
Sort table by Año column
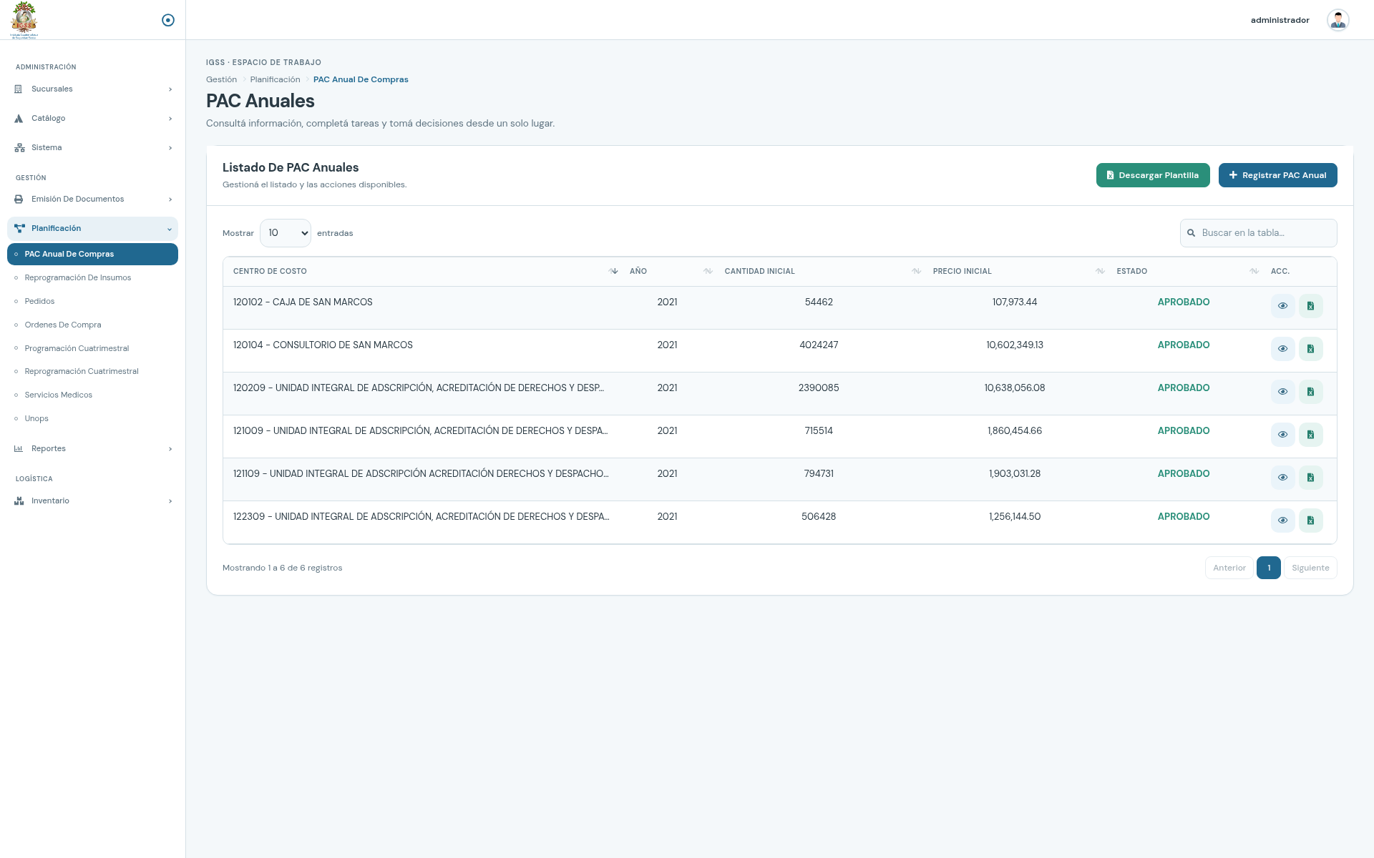pos(667,271)
